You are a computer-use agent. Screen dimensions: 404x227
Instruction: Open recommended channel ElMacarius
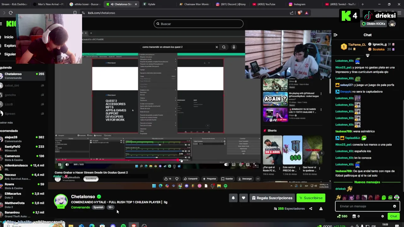(x=22, y=196)
